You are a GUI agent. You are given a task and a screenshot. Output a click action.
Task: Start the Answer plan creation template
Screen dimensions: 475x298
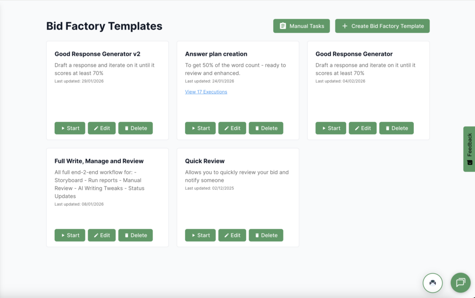[x=200, y=128]
